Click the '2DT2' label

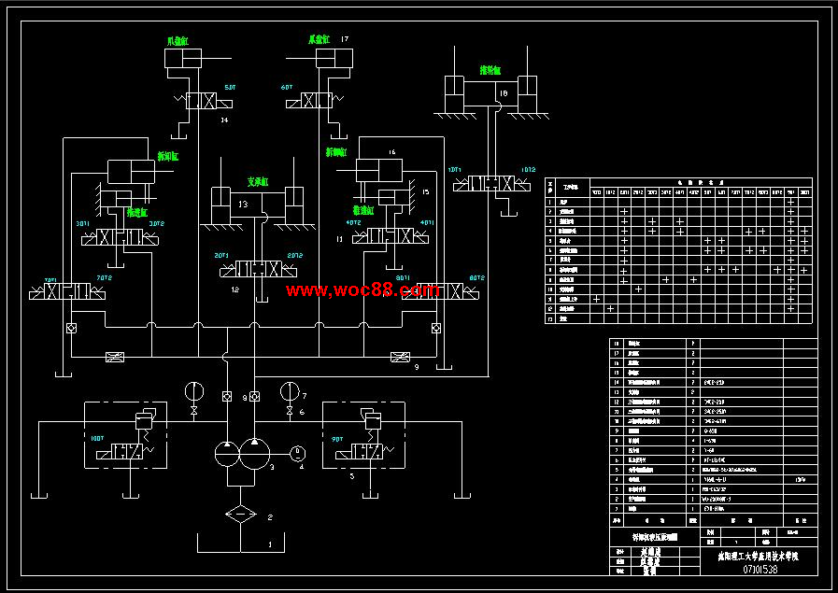tap(295, 255)
